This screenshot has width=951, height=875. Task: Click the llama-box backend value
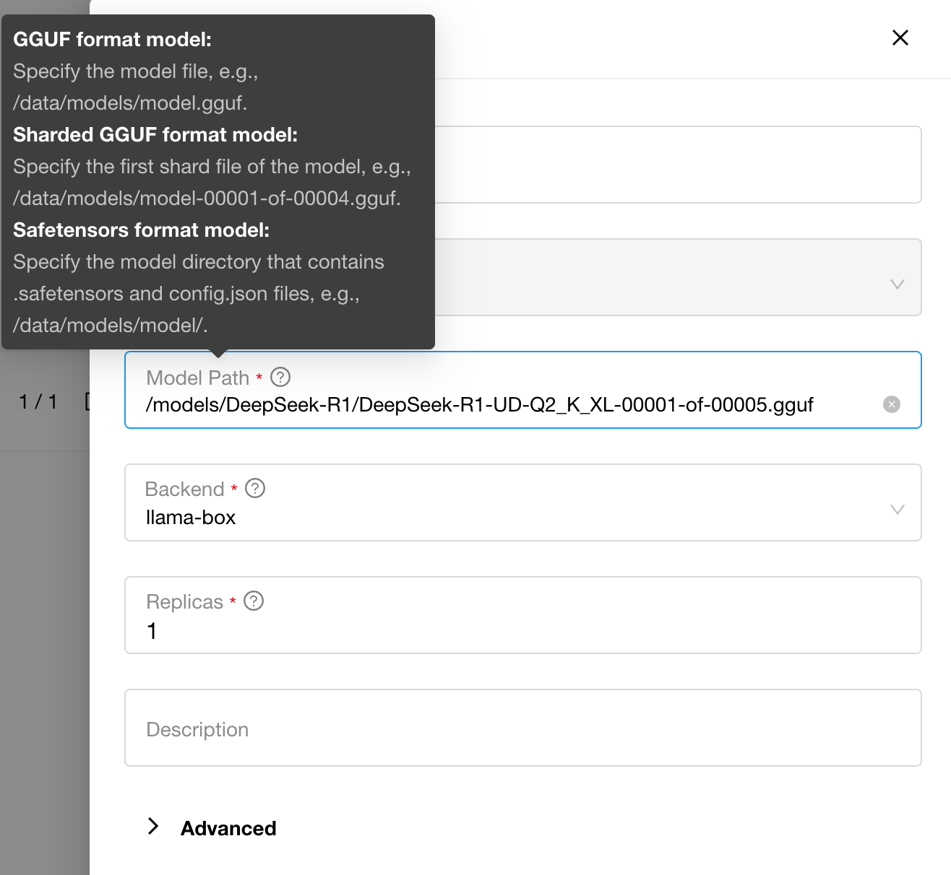click(191, 517)
